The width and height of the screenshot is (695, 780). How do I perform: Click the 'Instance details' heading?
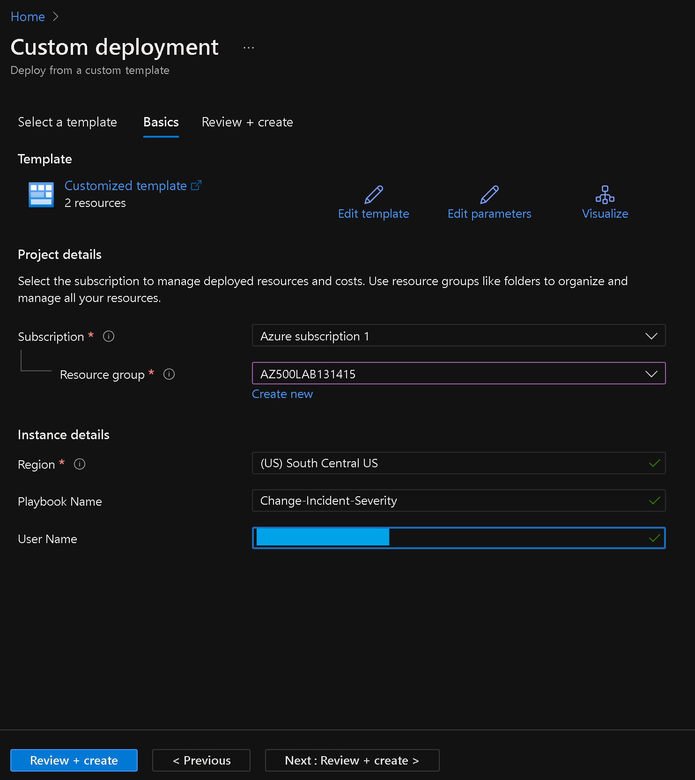point(64,435)
